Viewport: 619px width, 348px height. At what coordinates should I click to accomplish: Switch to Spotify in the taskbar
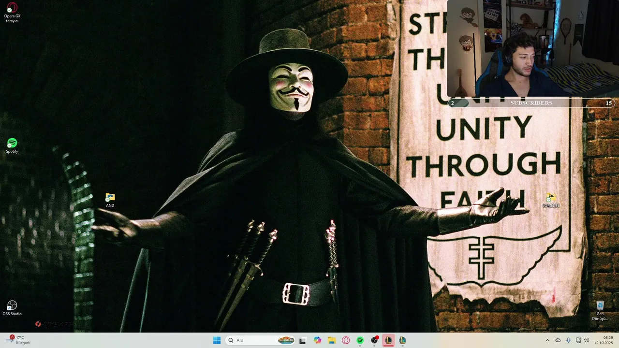[360, 340]
